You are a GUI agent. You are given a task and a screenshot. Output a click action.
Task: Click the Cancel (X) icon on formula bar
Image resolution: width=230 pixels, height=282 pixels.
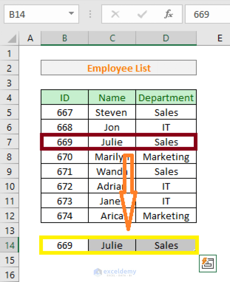click(115, 14)
